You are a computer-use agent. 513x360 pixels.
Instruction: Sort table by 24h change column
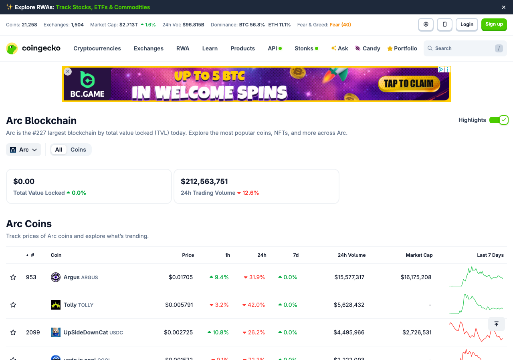click(x=262, y=255)
